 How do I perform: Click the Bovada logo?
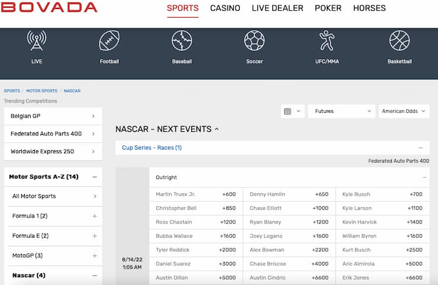(x=49, y=8)
